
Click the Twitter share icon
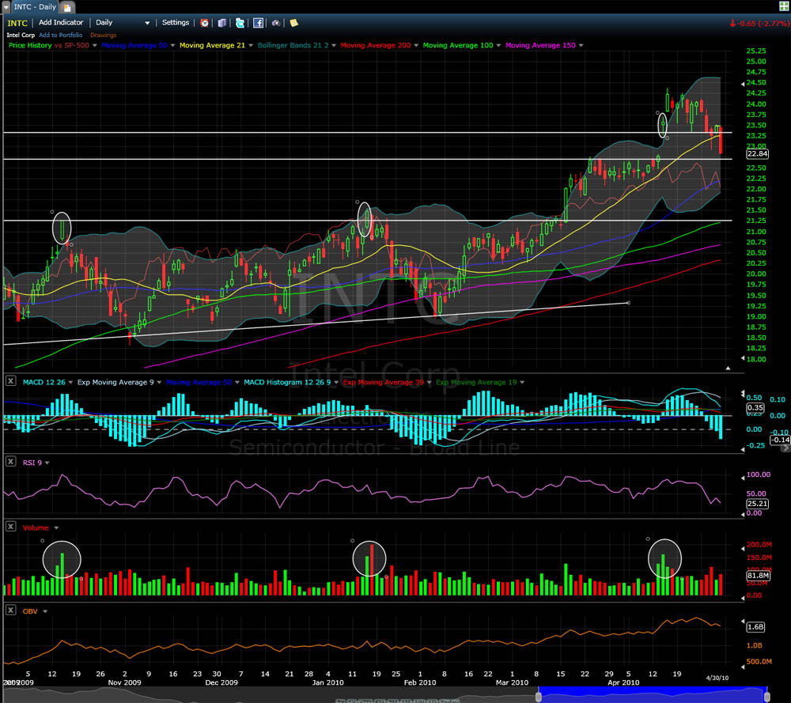click(240, 23)
